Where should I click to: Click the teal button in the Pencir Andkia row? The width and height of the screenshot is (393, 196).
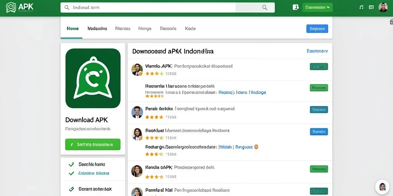319,109
